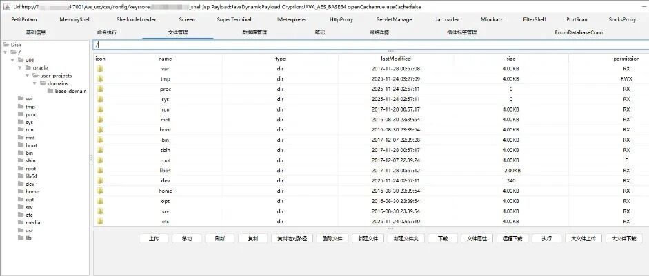Screen dimensions: 649x276
Task: Click the 刷新 refresh button
Action: 219,238
